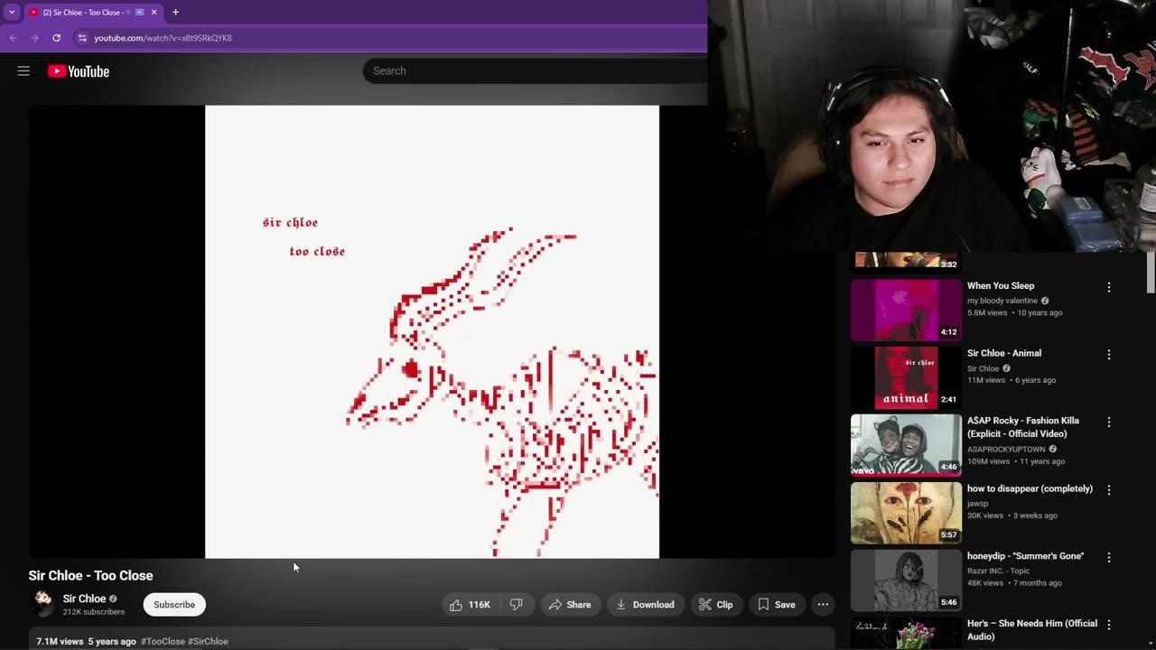Open options menu for Fashion Killa video
The width and height of the screenshot is (1156, 650).
1109,422
